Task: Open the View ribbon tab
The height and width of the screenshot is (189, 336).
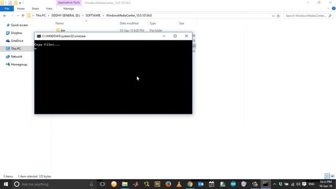Action: point(49,8)
